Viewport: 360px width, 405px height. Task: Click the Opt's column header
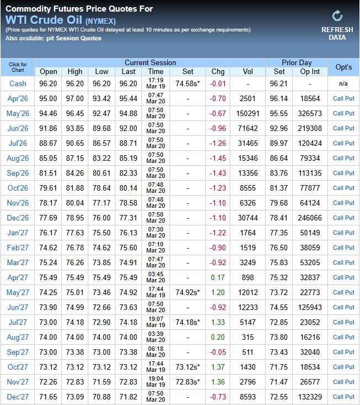pyautogui.click(x=343, y=67)
